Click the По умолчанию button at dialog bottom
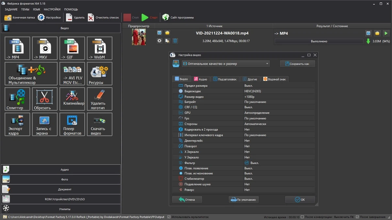This screenshot has width=392, height=220. point(244,199)
